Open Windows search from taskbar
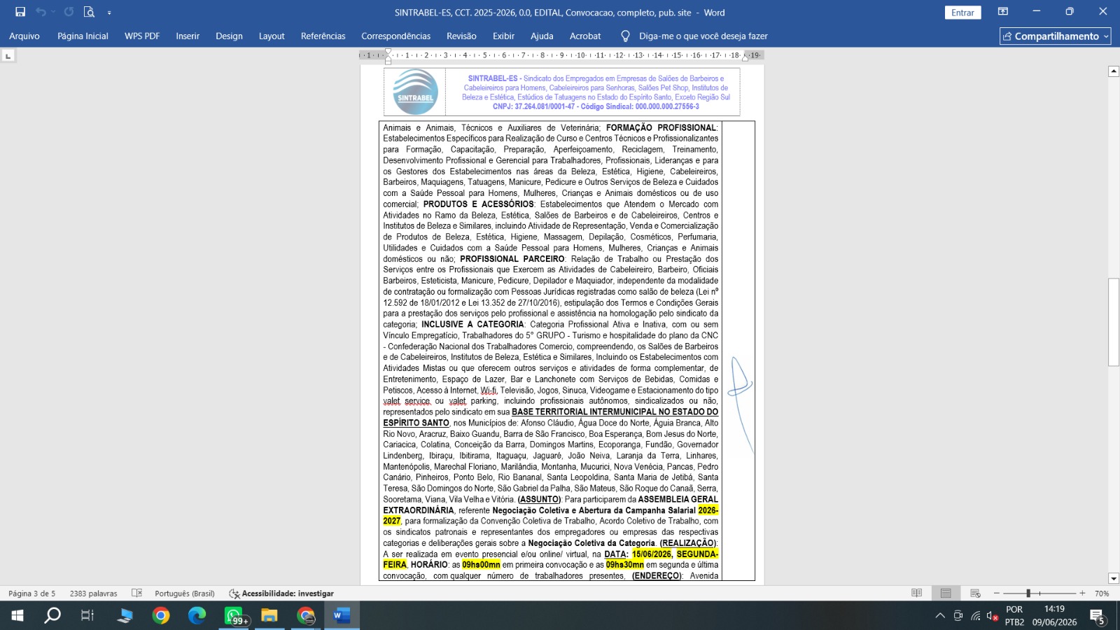This screenshot has width=1120, height=630. coord(52,616)
